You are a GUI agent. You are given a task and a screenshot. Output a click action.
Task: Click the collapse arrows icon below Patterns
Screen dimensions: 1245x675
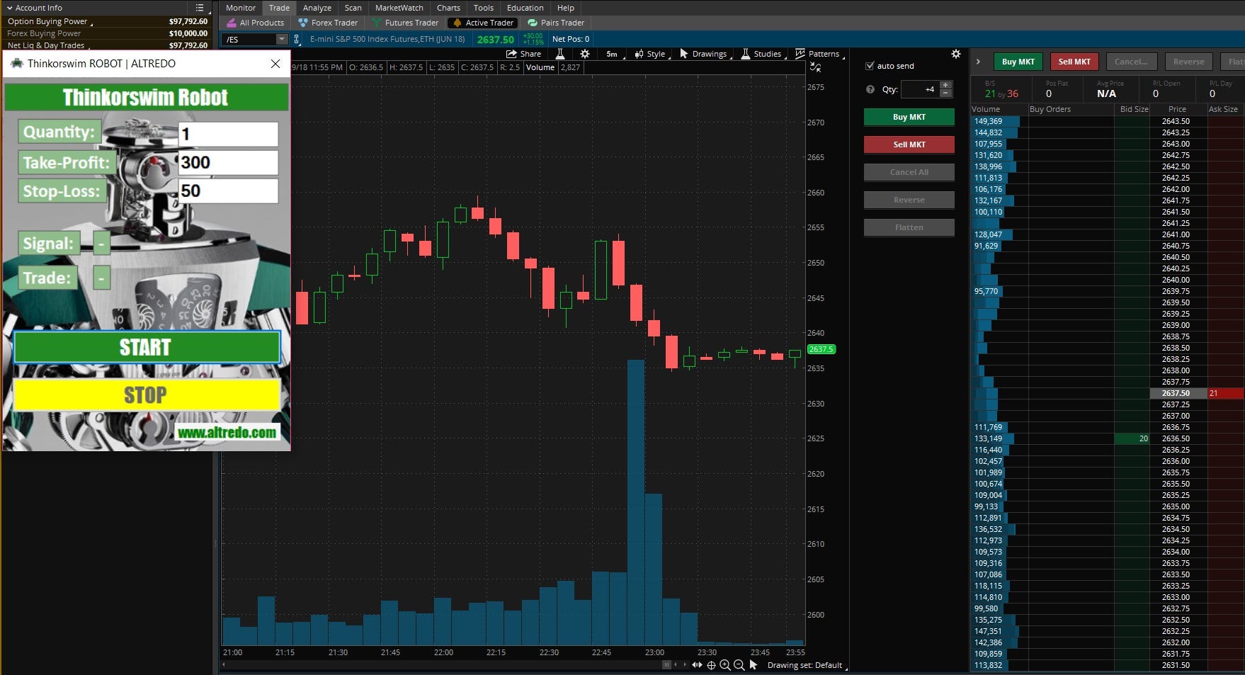coord(815,67)
